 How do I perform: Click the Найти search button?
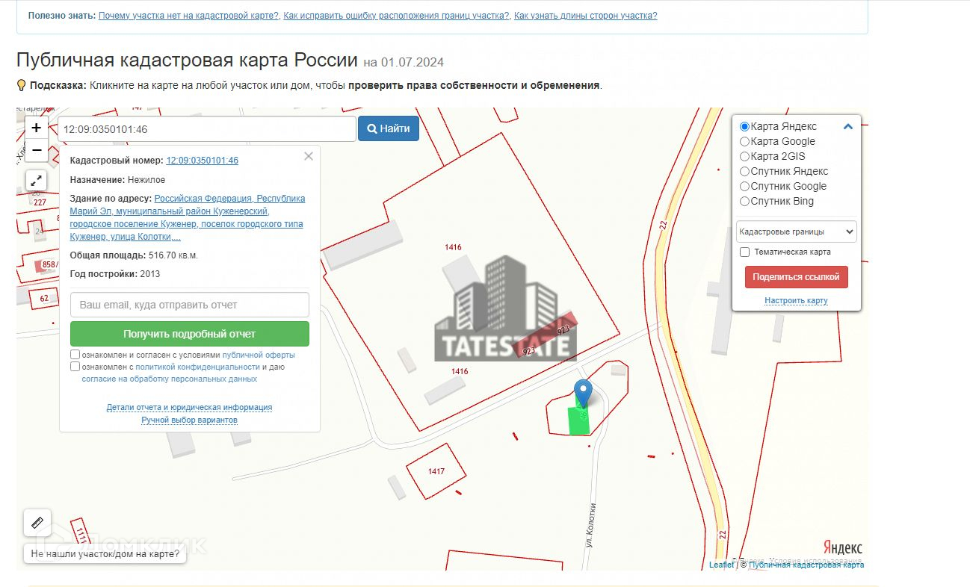[x=389, y=128]
